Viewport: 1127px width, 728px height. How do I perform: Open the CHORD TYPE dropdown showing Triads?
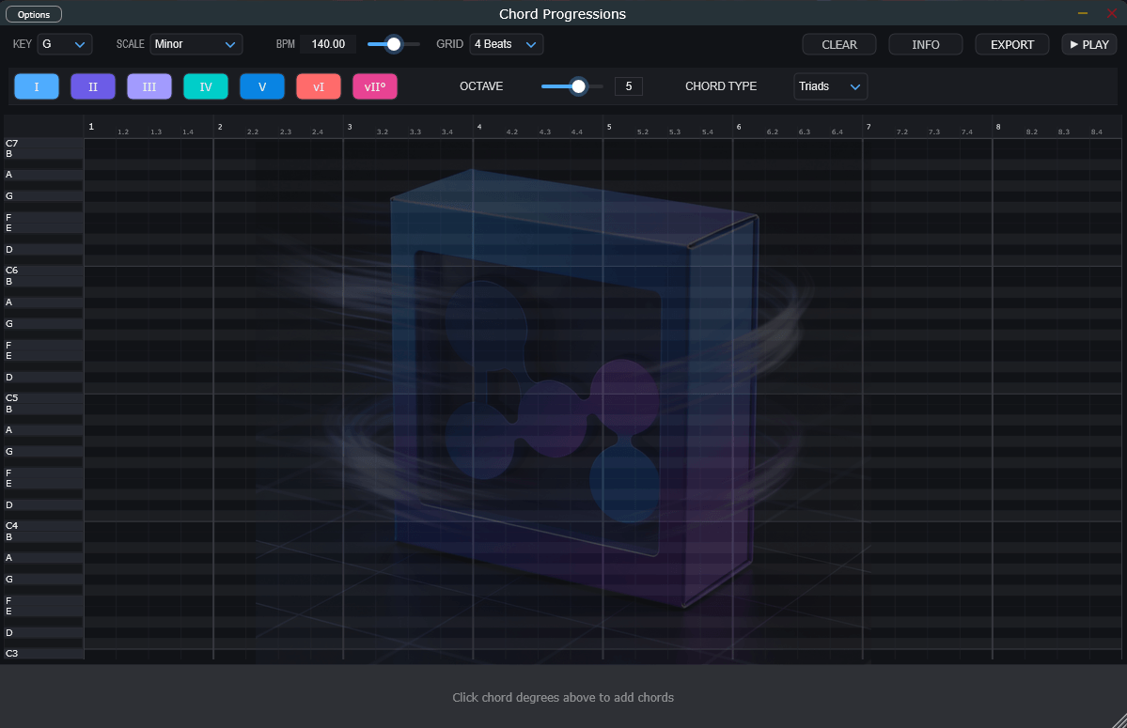click(830, 85)
